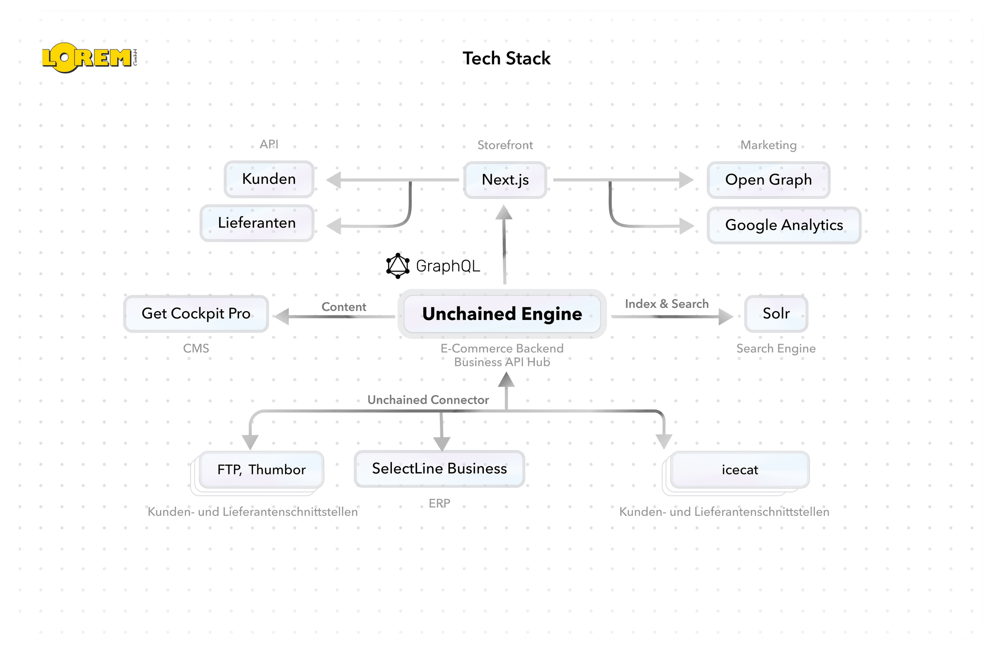The image size is (991, 652).
Task: Click the GraphQL text label
Action: pyautogui.click(x=448, y=266)
